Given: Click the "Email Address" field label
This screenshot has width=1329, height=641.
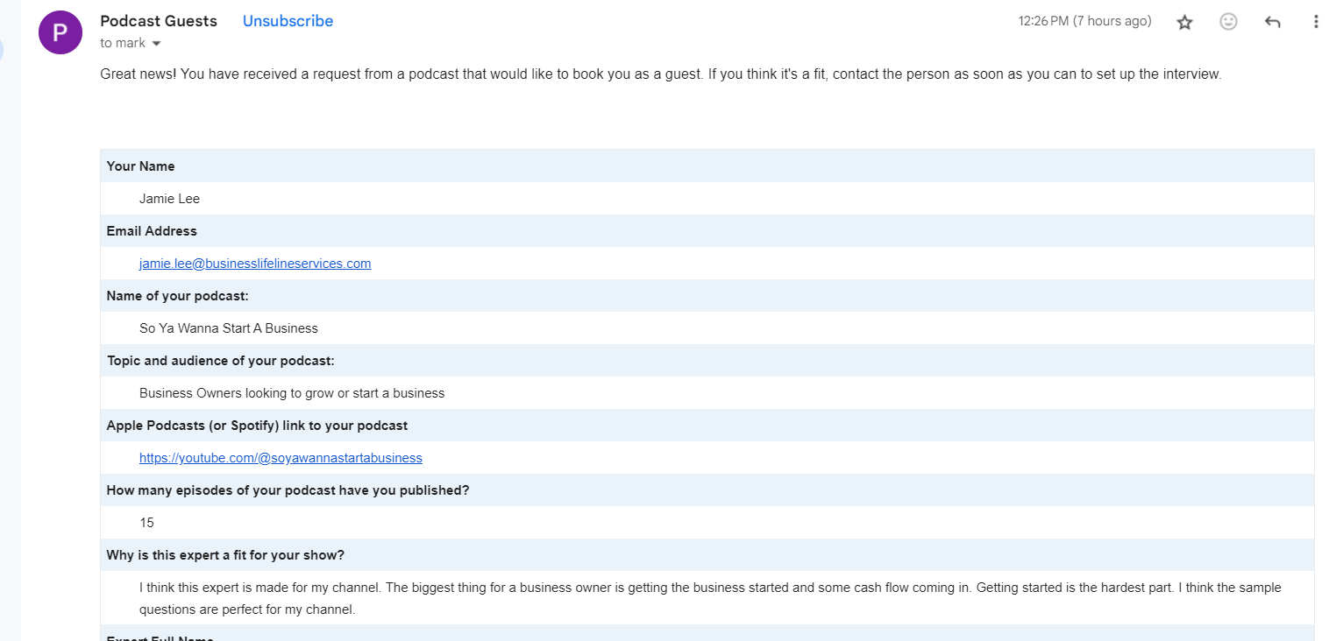Looking at the screenshot, I should (x=152, y=231).
